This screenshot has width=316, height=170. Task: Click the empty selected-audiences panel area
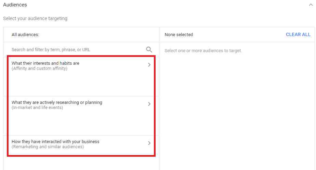pyautogui.click(x=237, y=109)
